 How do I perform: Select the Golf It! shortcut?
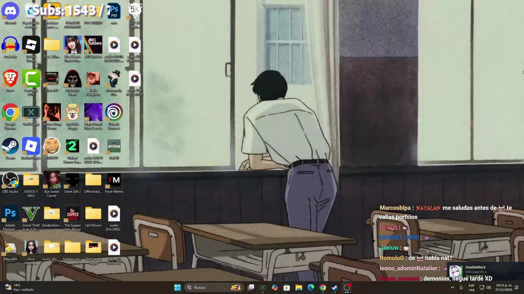click(114, 149)
